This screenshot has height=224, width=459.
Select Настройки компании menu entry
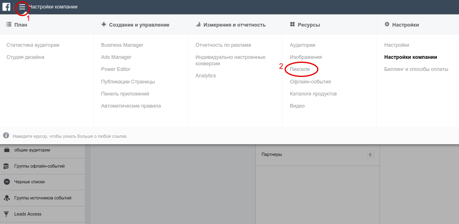pos(411,57)
